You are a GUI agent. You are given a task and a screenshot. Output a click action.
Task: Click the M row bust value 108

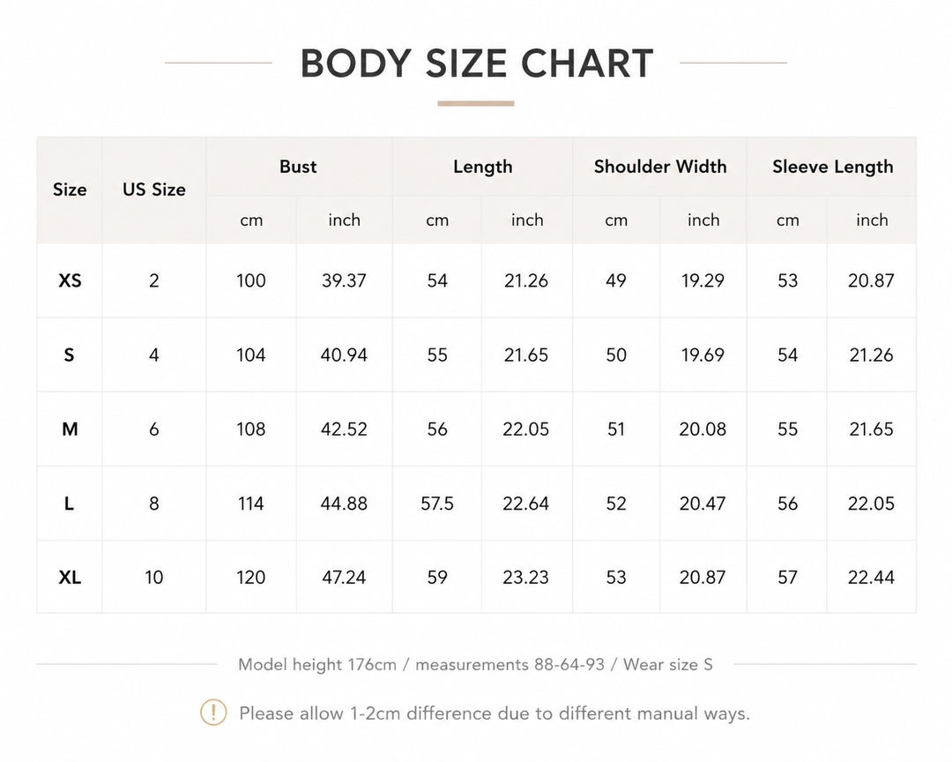(x=250, y=429)
